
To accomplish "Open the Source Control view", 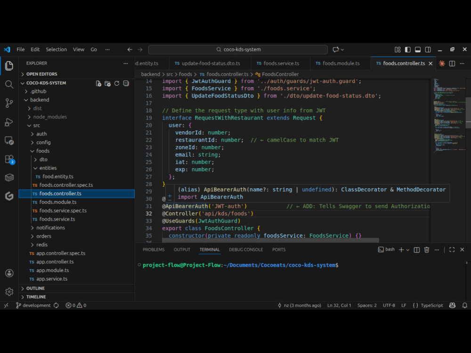I will click(9, 103).
